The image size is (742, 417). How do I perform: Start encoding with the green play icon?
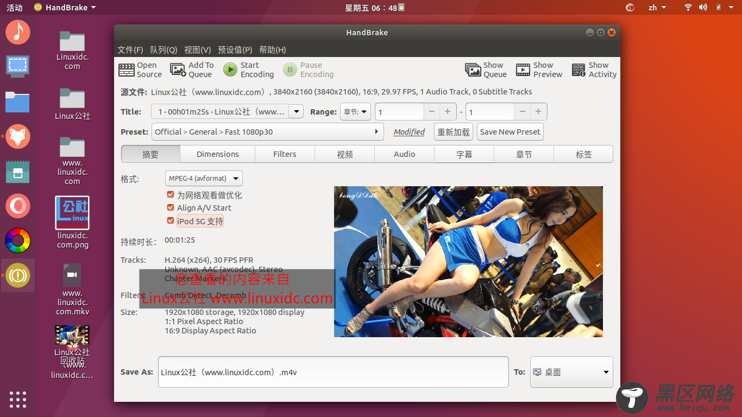[x=230, y=70]
